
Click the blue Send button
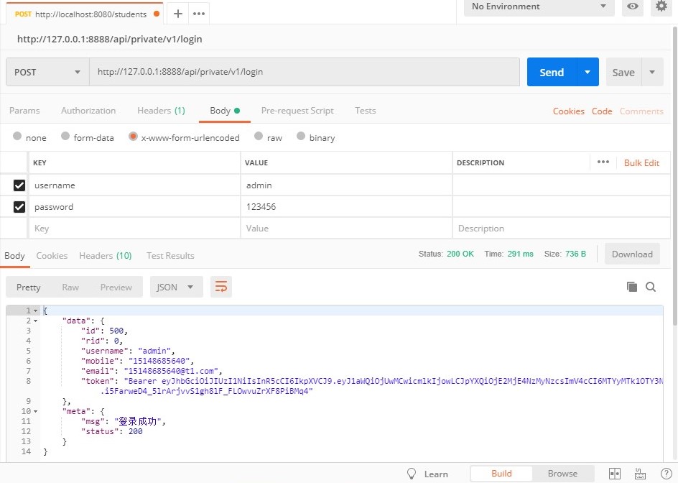552,72
